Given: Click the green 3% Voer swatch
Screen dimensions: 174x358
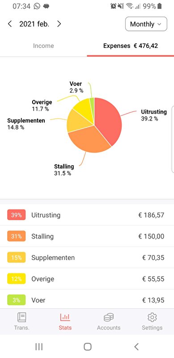Looking at the screenshot, I should [17, 300].
